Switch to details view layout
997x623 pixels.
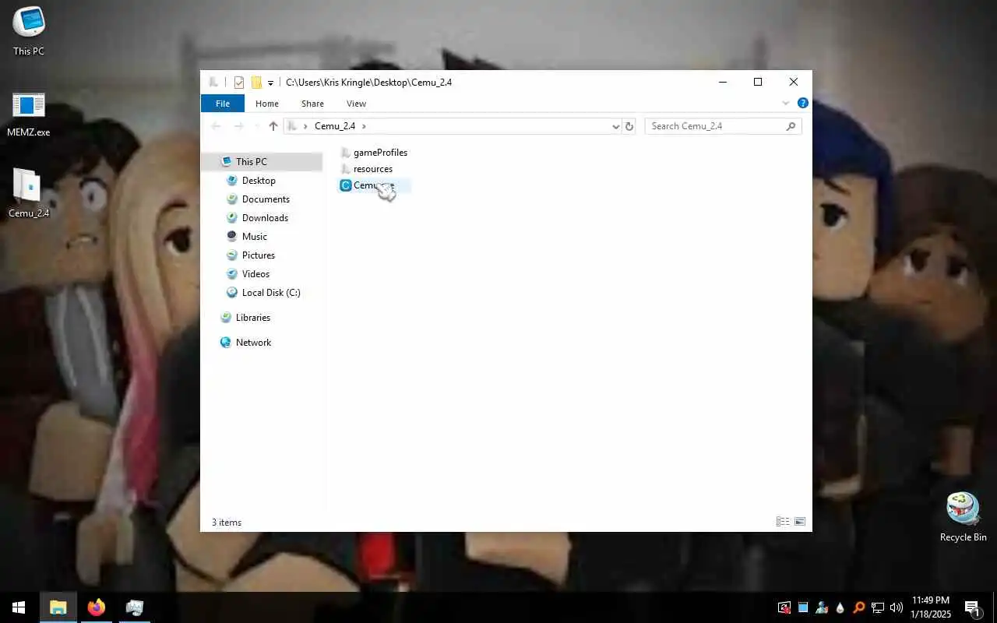[x=783, y=522]
